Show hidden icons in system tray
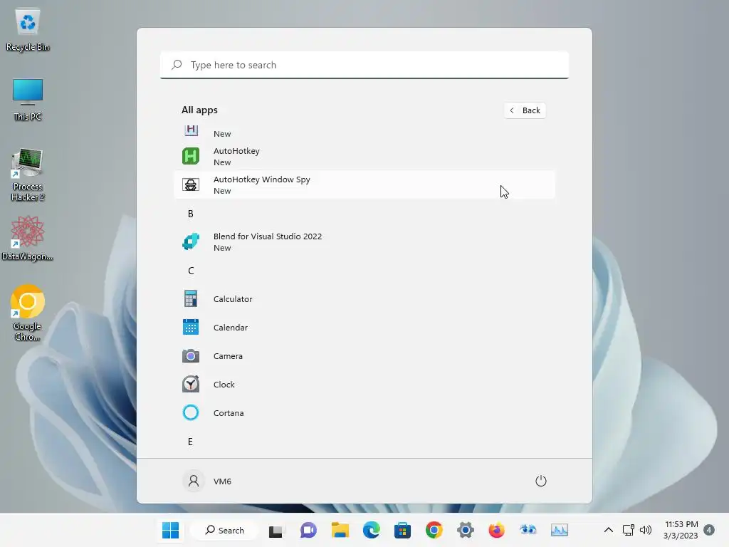The image size is (729, 547). [x=608, y=530]
